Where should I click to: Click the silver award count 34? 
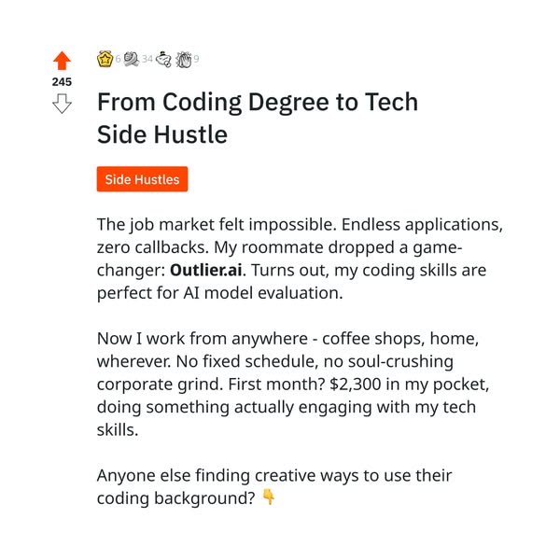coord(147,60)
